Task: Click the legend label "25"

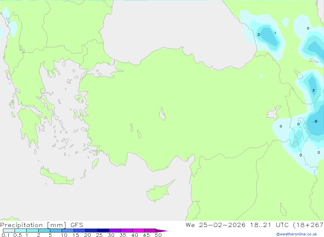Action: (x=99, y=235)
